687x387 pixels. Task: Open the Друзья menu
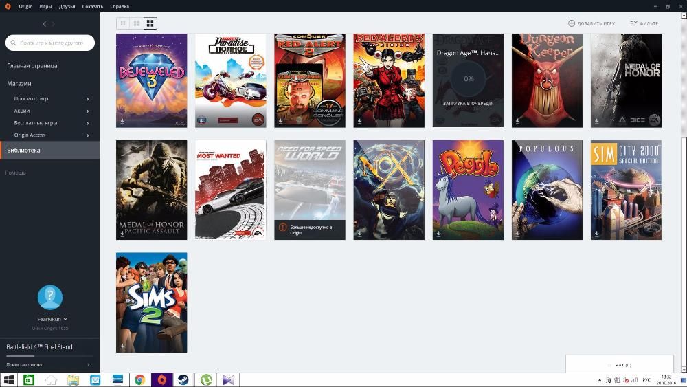coord(67,6)
